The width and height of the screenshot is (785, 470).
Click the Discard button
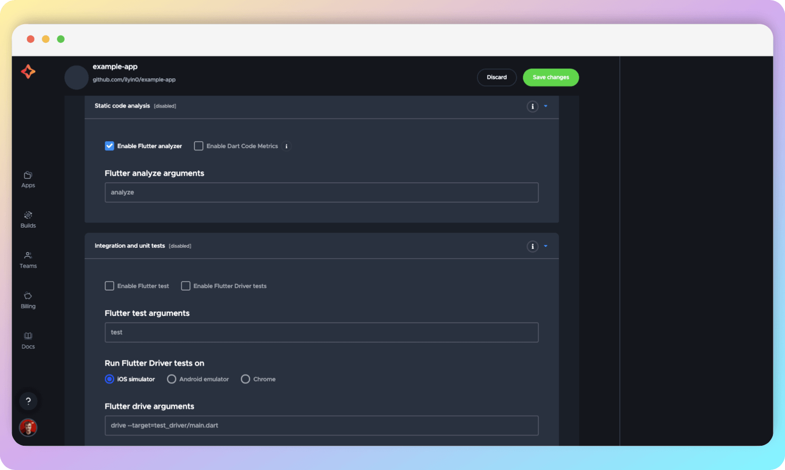[x=496, y=77]
